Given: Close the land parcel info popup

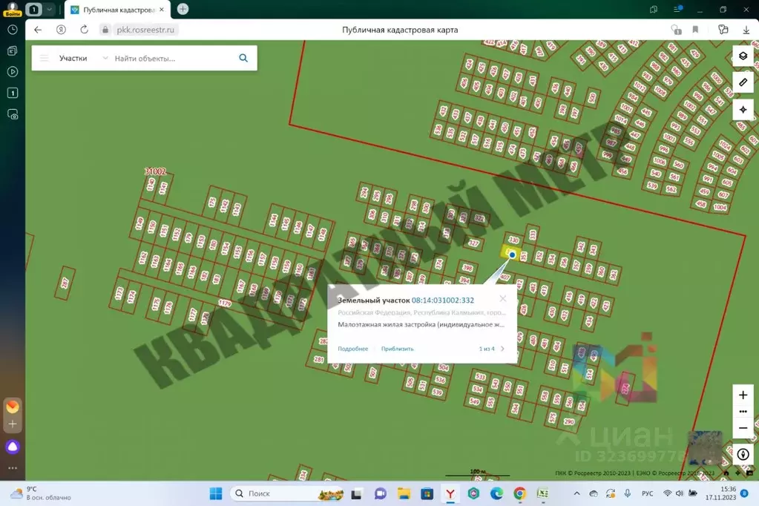Looking at the screenshot, I should (503, 298).
